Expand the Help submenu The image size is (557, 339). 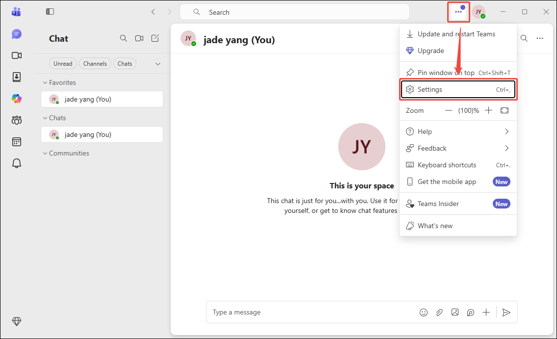click(458, 132)
